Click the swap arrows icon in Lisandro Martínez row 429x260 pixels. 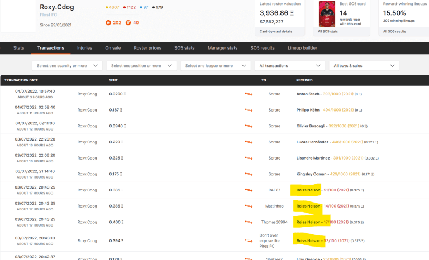(249, 158)
